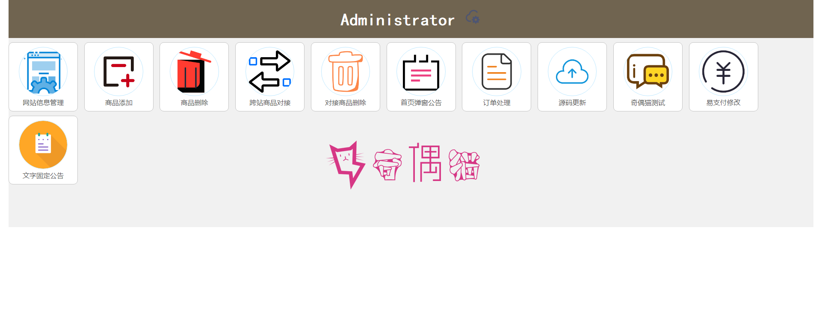Open the 文字固定公告 notepad icon
This screenshot has height=330, width=822.
(43, 145)
